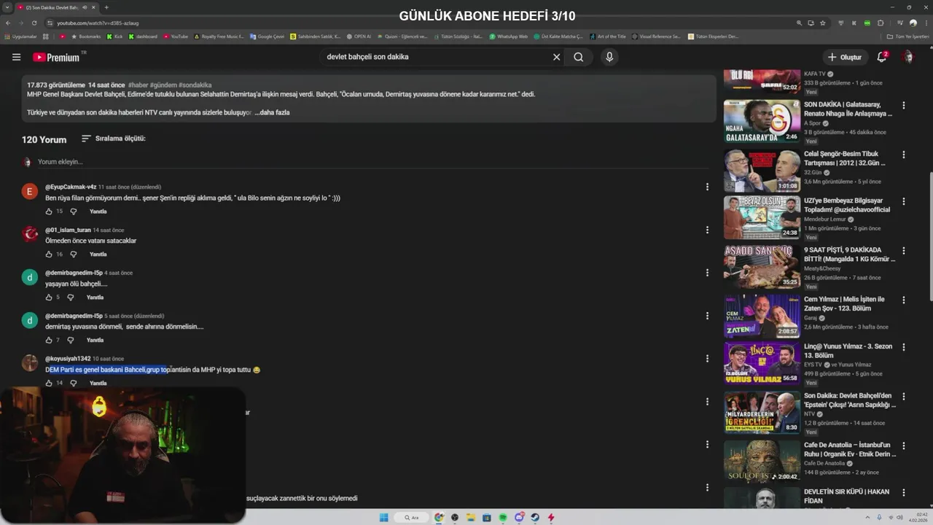
Task: Open Discord from the taskbar
Action: pyautogui.click(x=519, y=518)
